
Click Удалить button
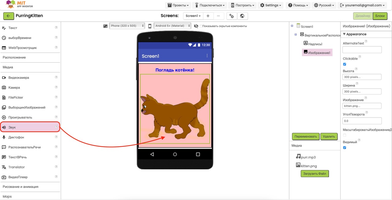click(x=329, y=136)
